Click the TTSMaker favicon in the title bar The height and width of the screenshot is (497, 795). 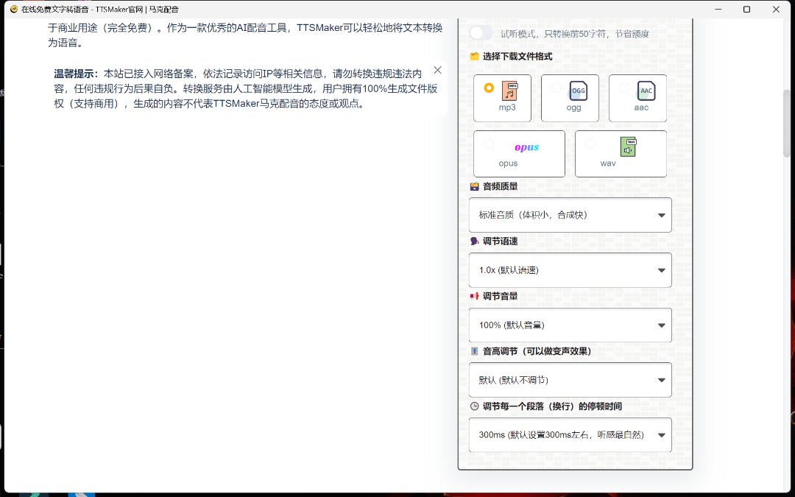click(13, 10)
